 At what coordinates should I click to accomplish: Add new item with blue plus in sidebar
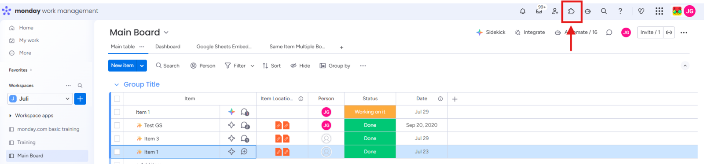pyautogui.click(x=80, y=99)
